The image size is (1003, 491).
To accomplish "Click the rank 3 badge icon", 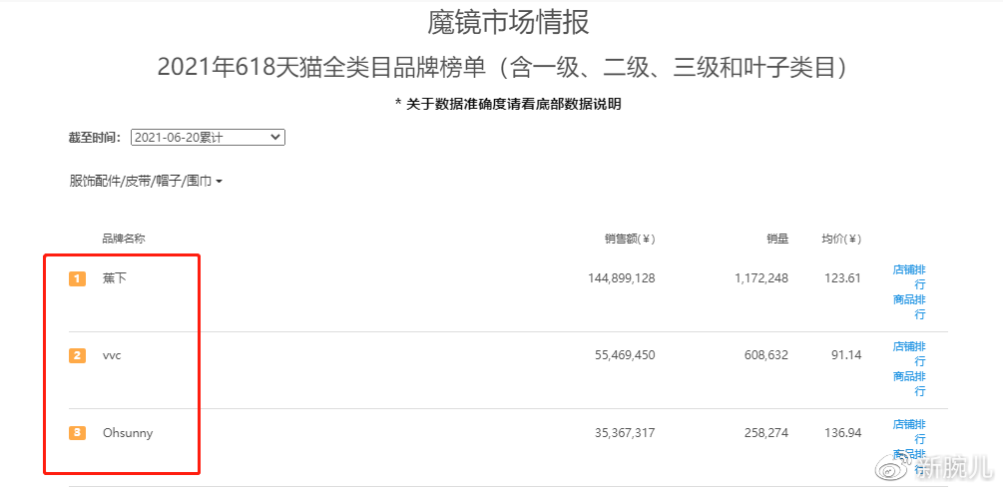I will coord(78,433).
